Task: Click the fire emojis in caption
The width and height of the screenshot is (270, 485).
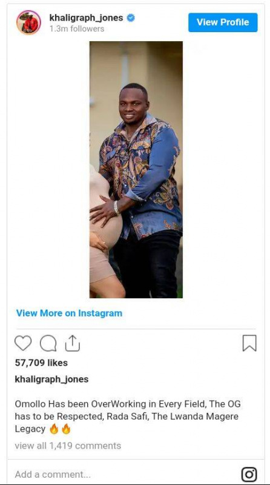Action: coord(60,429)
